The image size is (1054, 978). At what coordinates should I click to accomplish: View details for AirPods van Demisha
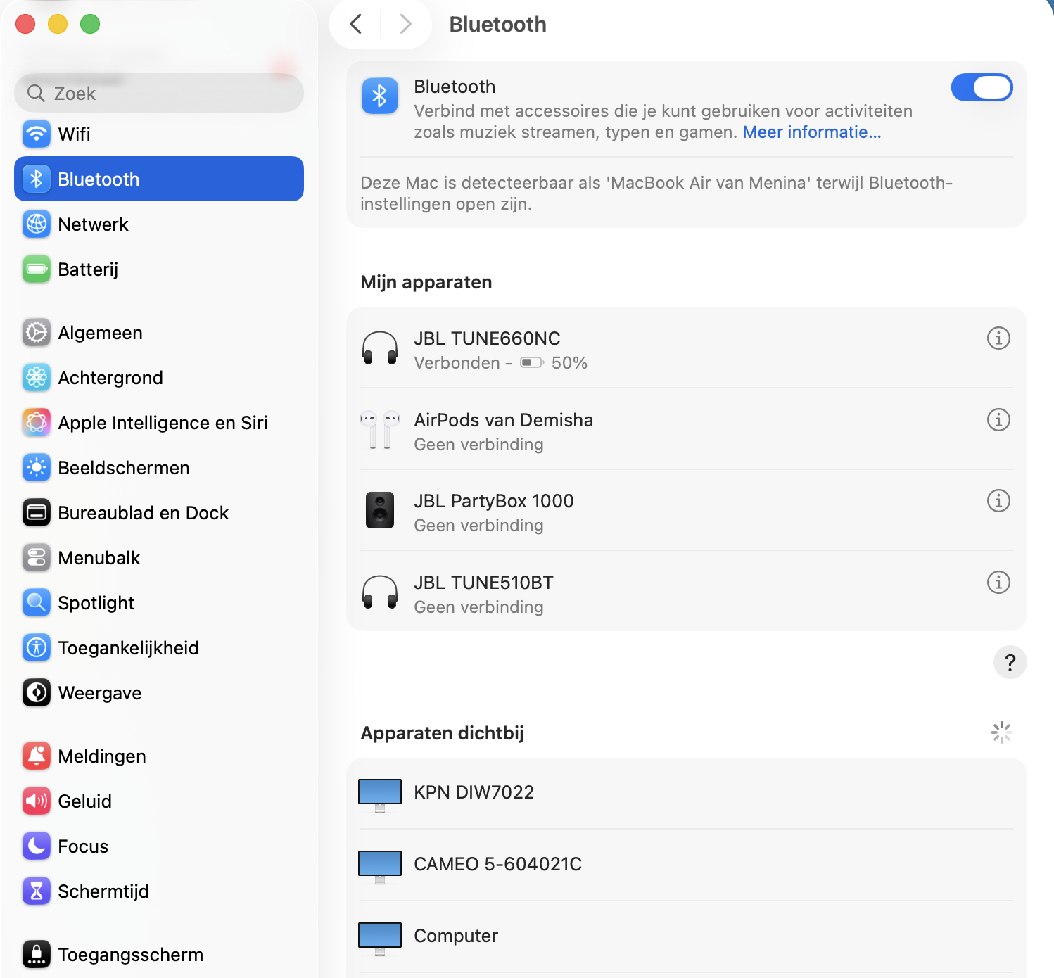click(998, 420)
